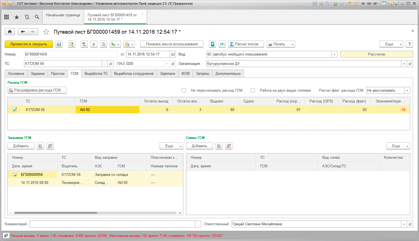Open the calendar picker beside the date field

173,54
